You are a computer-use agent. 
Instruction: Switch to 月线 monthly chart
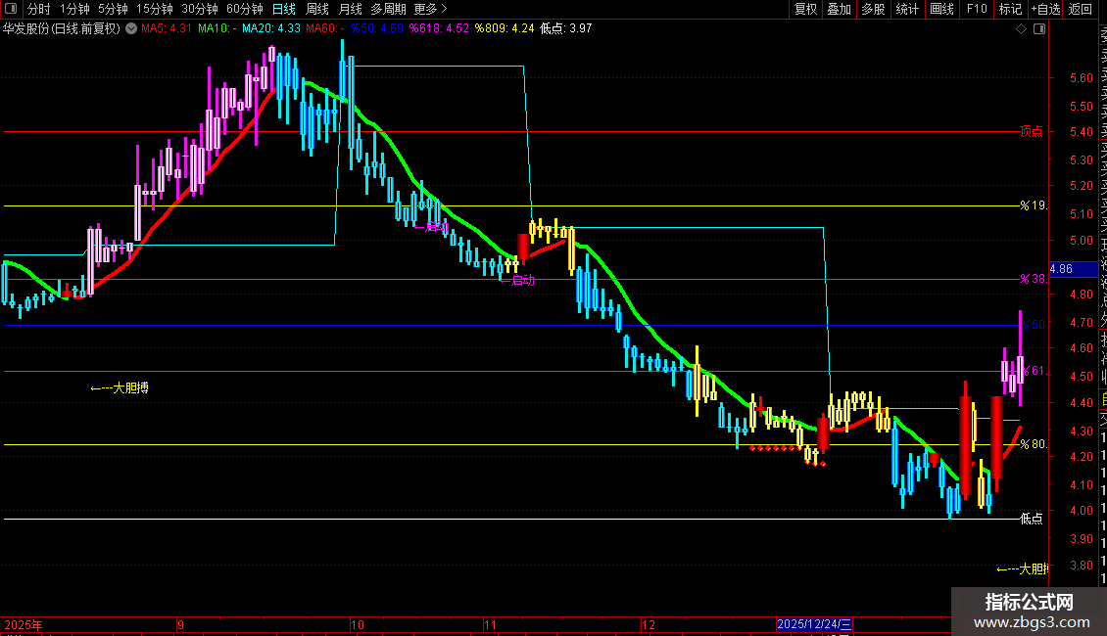(x=350, y=9)
